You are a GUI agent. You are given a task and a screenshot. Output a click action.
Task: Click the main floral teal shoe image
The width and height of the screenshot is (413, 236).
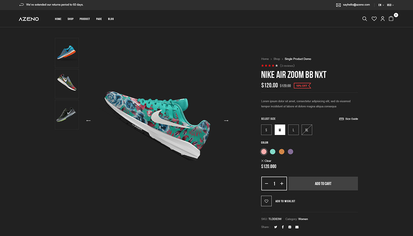157,125
